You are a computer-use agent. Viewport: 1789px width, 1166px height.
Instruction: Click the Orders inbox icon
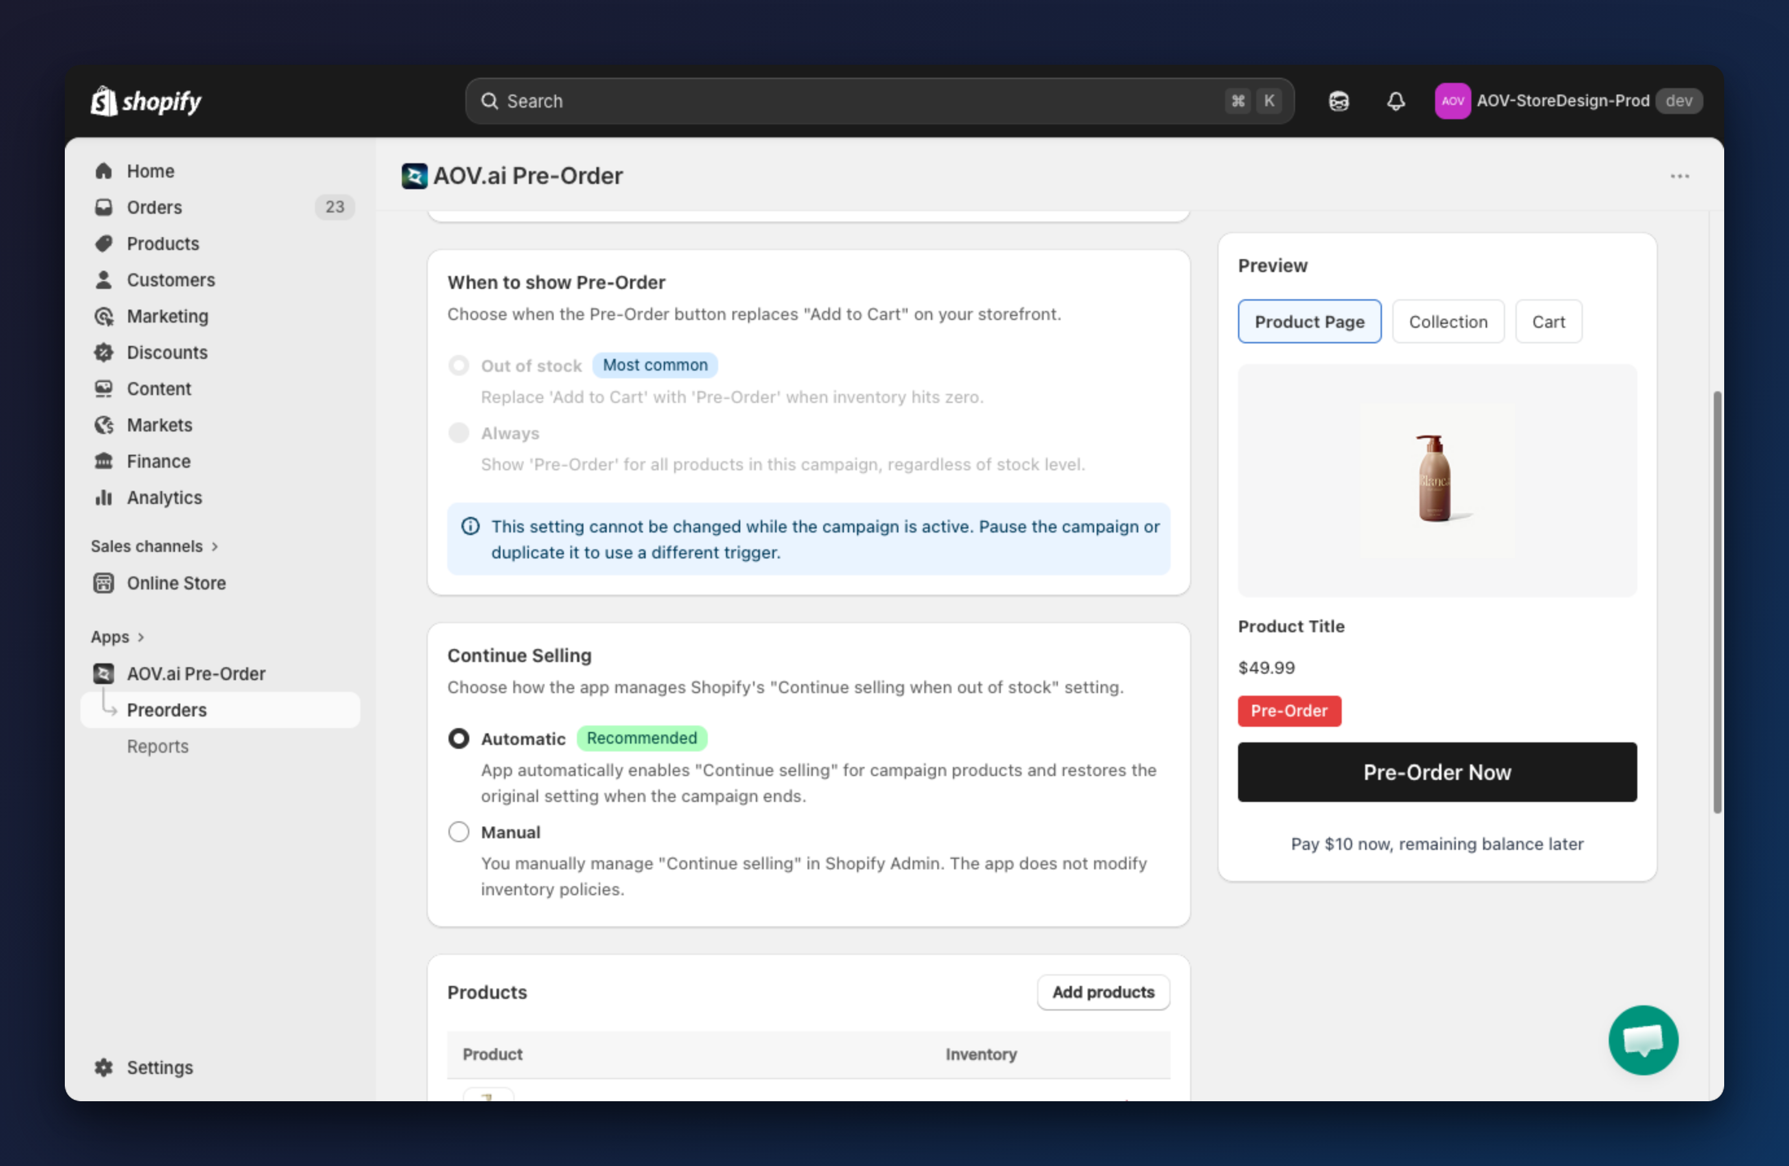coord(104,207)
